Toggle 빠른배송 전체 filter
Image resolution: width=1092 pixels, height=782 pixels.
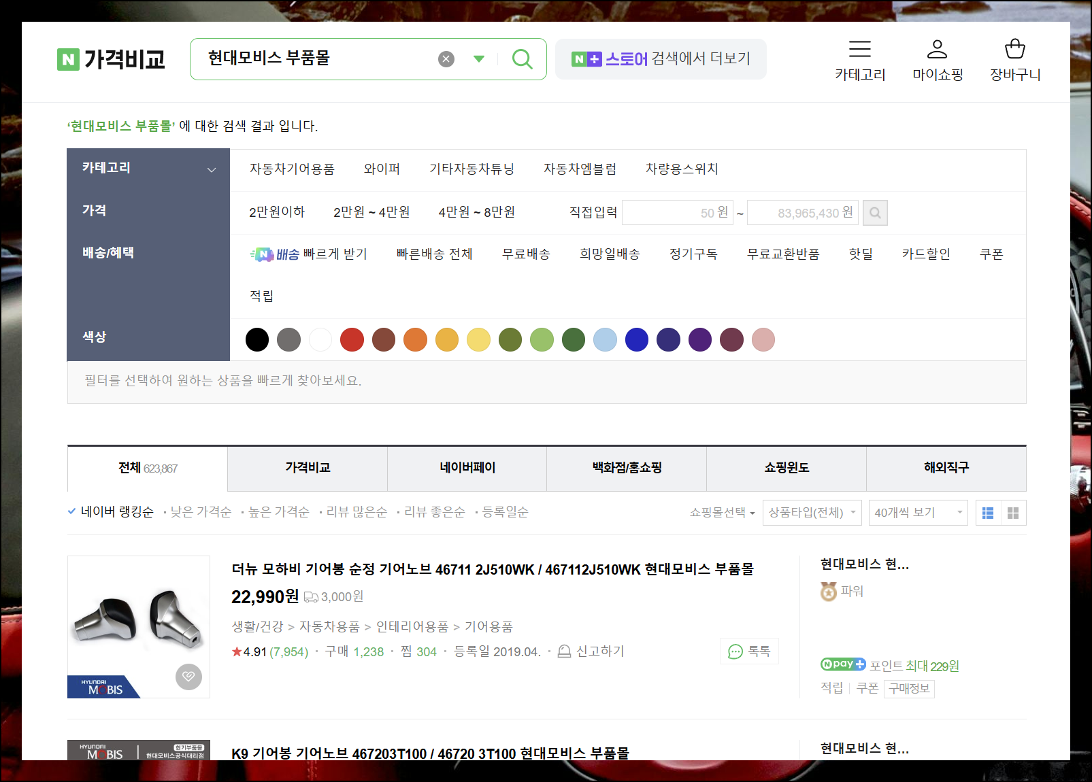tap(434, 254)
